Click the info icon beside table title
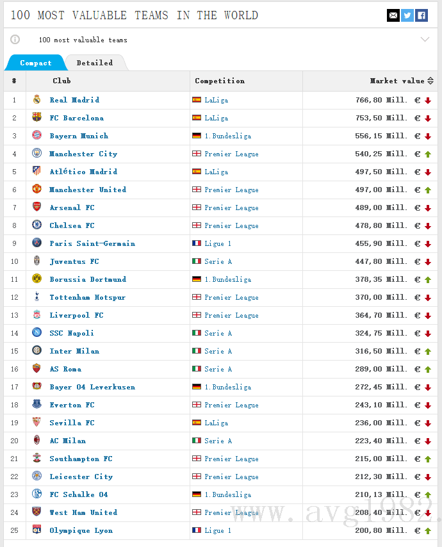Viewport: 442px width, 547px height. pyautogui.click(x=15, y=40)
